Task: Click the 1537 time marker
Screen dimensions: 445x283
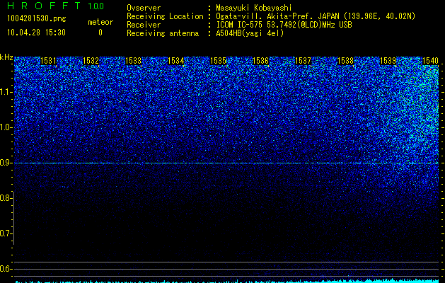Action: [303, 61]
